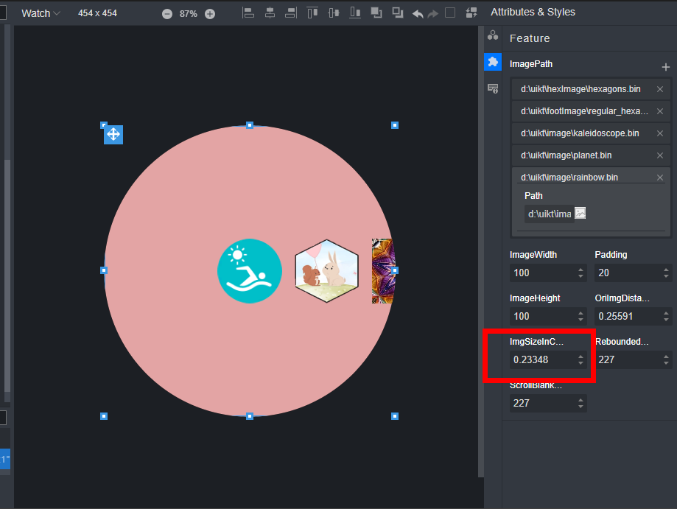Expand the hexagons.bin image path entry
Image resolution: width=677 pixels, height=509 pixels.
(x=580, y=89)
